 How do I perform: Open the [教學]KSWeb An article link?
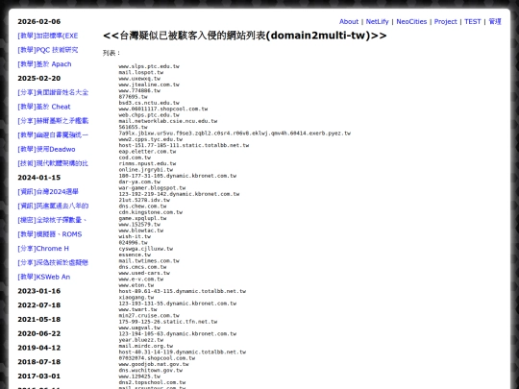pyautogui.click(x=43, y=277)
